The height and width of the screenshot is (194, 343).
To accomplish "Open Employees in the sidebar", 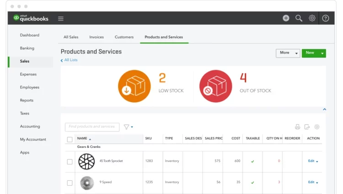I will coord(30,87).
